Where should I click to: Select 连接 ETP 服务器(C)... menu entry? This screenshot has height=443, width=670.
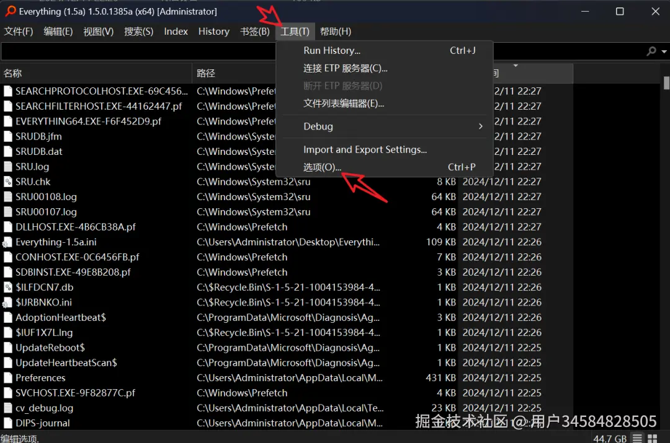point(385,68)
